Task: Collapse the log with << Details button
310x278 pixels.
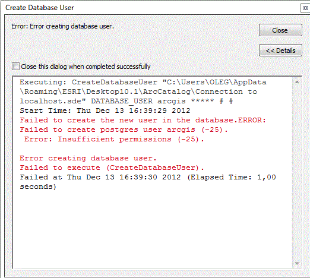Action: [x=280, y=50]
